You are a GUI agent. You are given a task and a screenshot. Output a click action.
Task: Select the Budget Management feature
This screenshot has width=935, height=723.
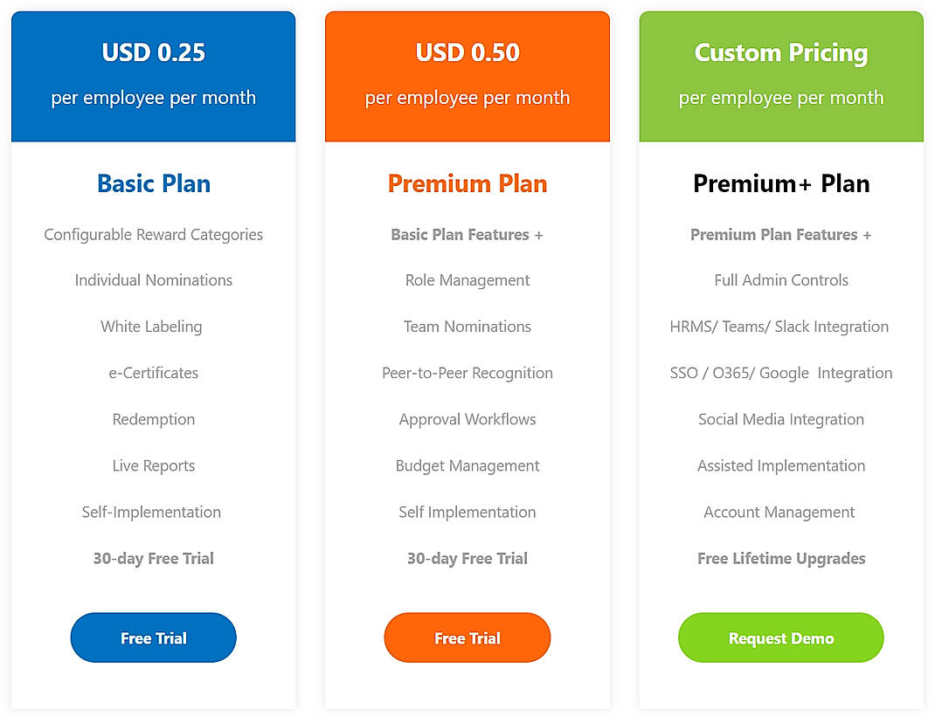[467, 465]
